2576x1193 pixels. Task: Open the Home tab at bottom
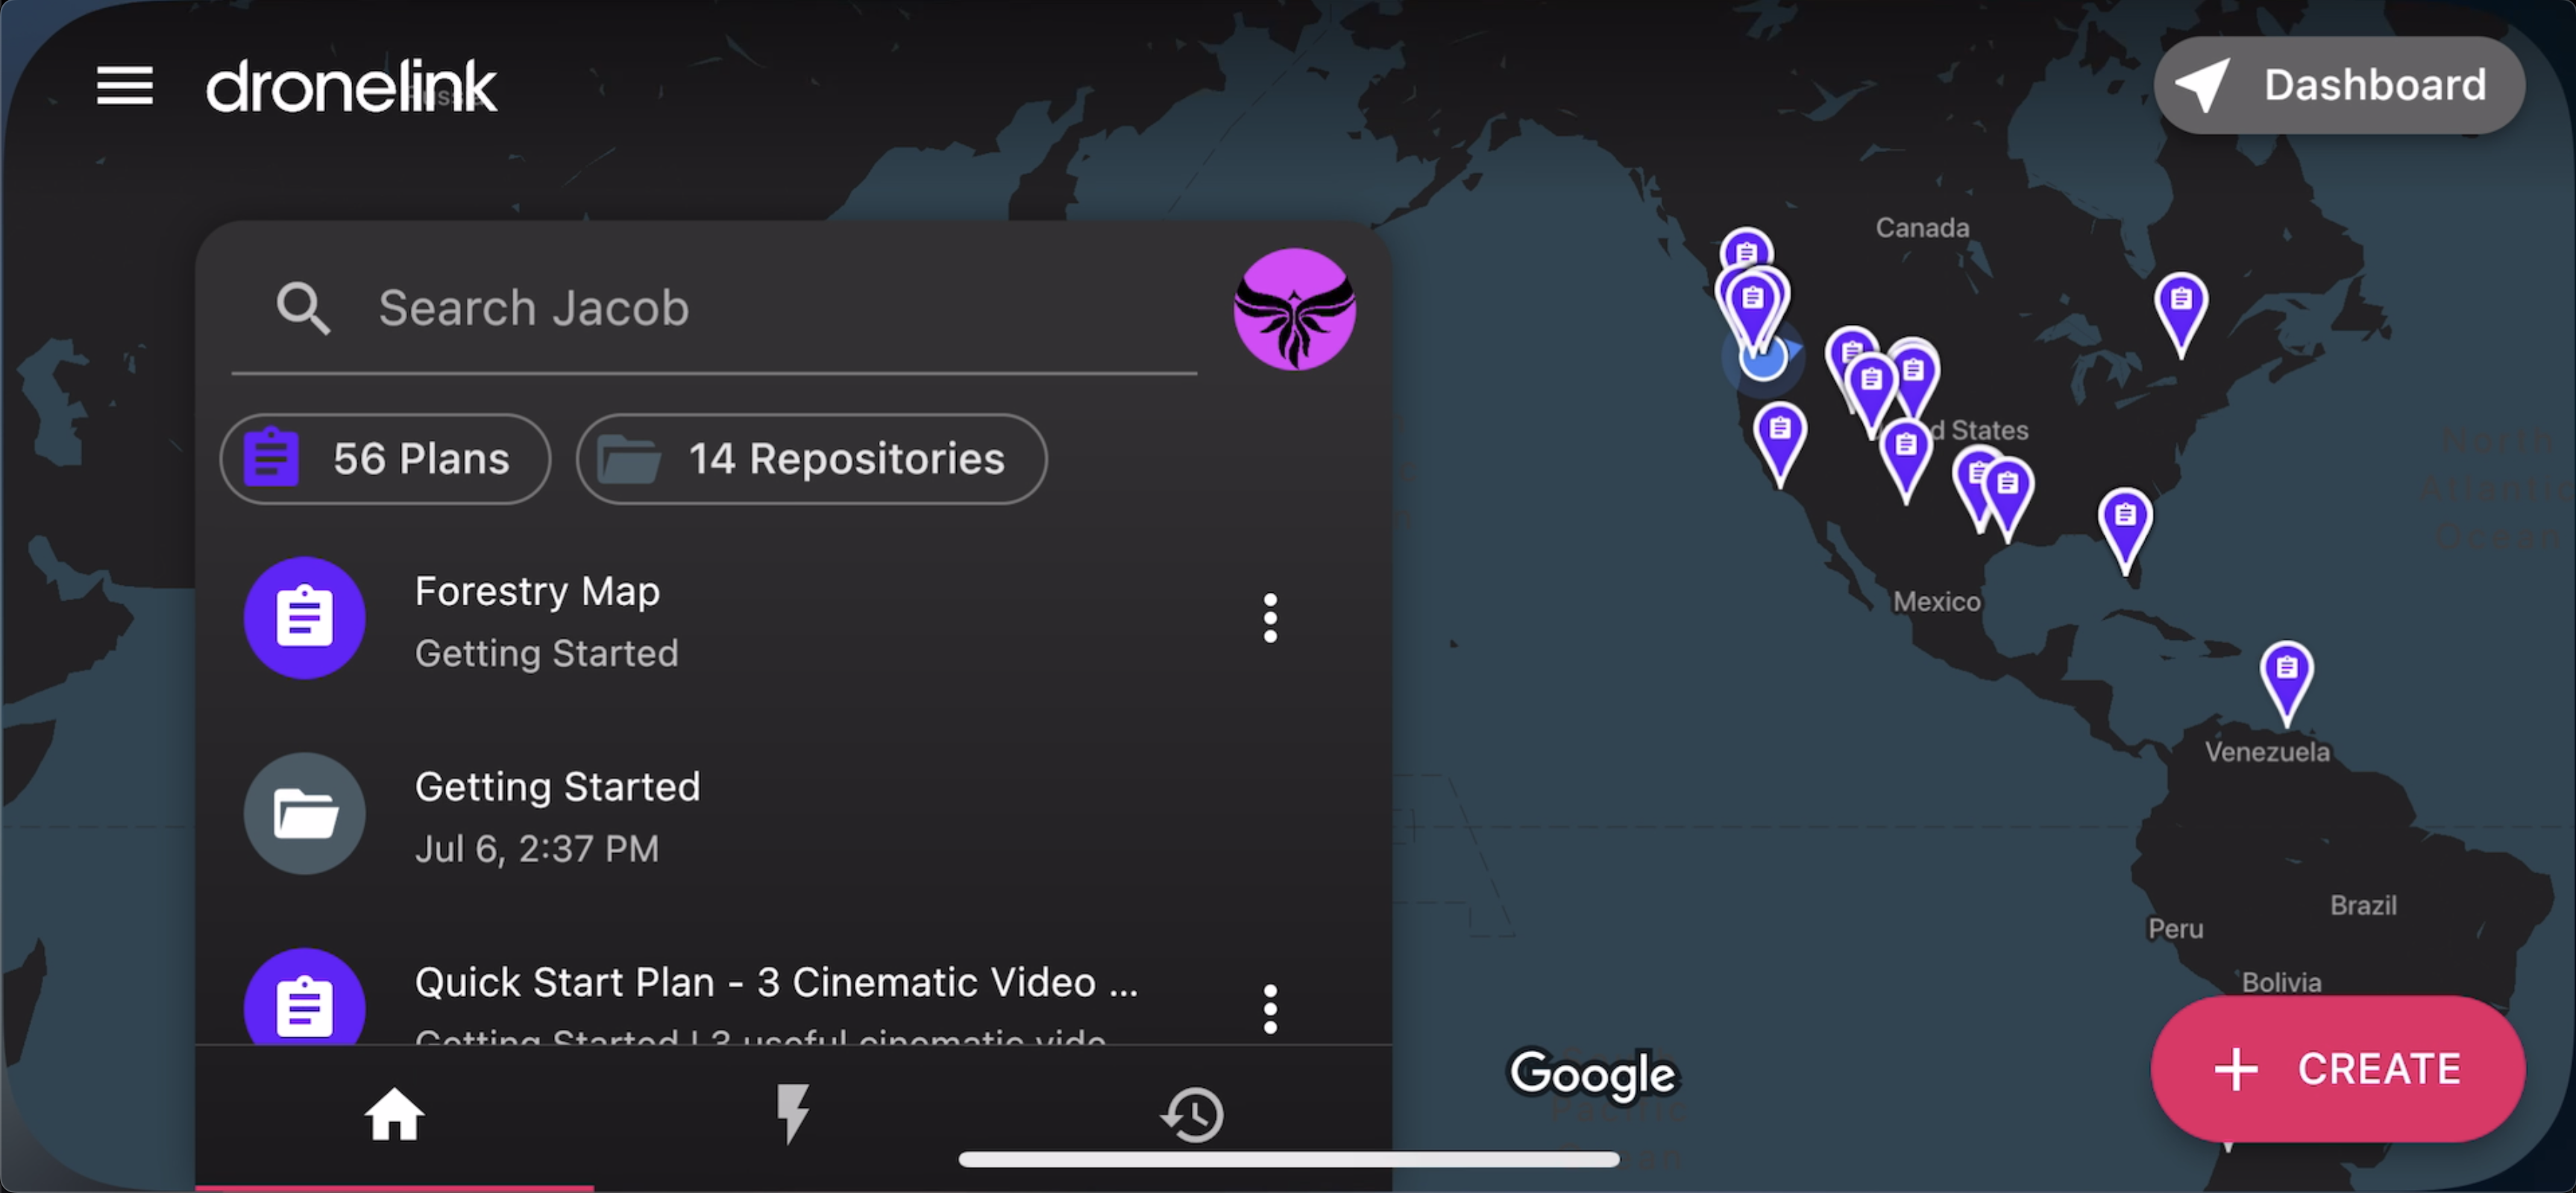(394, 1114)
